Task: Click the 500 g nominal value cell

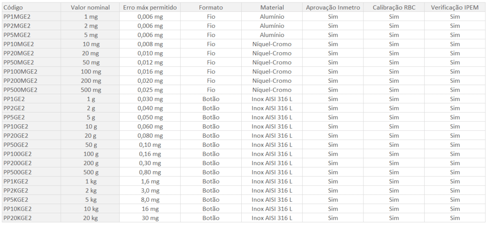Action: coord(89,172)
